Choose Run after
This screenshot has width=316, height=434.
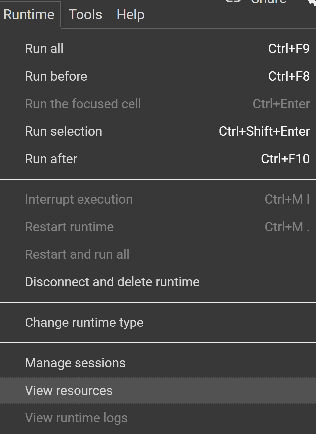[x=51, y=159]
